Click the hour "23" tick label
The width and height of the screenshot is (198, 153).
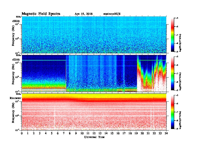point(160,133)
